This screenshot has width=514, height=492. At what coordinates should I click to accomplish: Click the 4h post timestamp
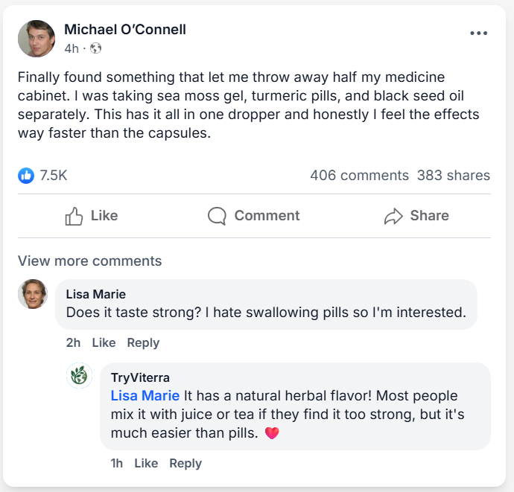click(72, 48)
